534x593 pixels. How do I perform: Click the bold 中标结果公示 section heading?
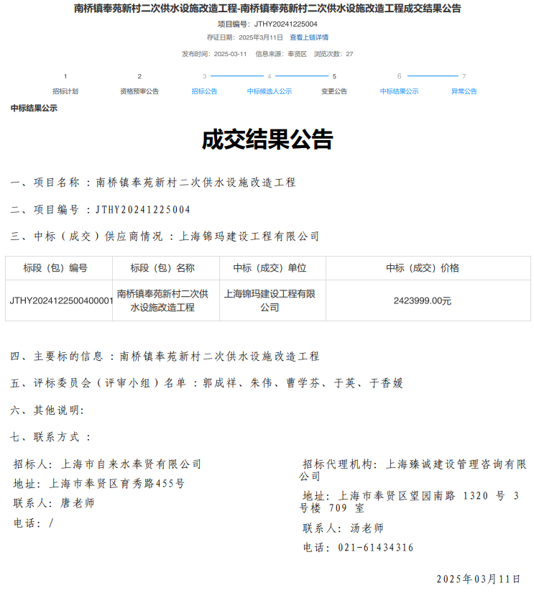pyautogui.click(x=34, y=109)
